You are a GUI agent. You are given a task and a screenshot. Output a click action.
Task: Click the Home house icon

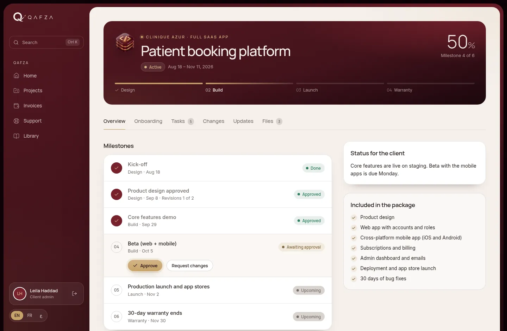click(x=16, y=76)
